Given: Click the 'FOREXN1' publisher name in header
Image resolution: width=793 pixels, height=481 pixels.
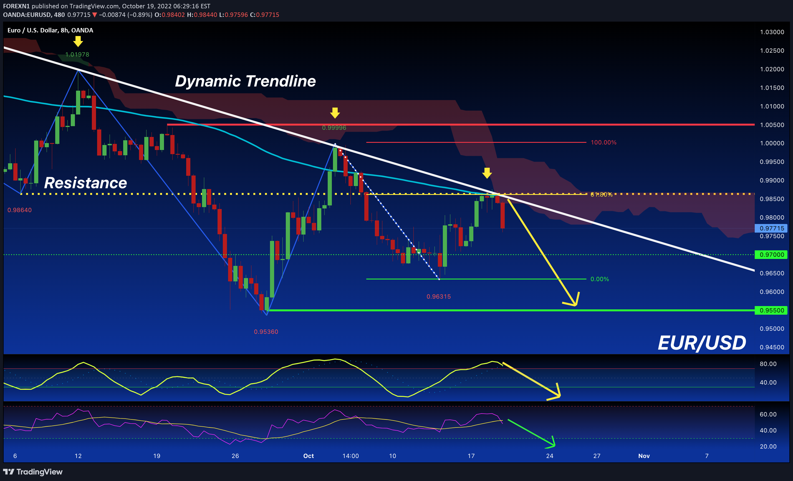Looking at the screenshot, I should 16,6.
